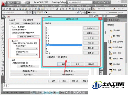
Task: Click the Help question mark toolbar icon
Action: click(x=89, y=9)
